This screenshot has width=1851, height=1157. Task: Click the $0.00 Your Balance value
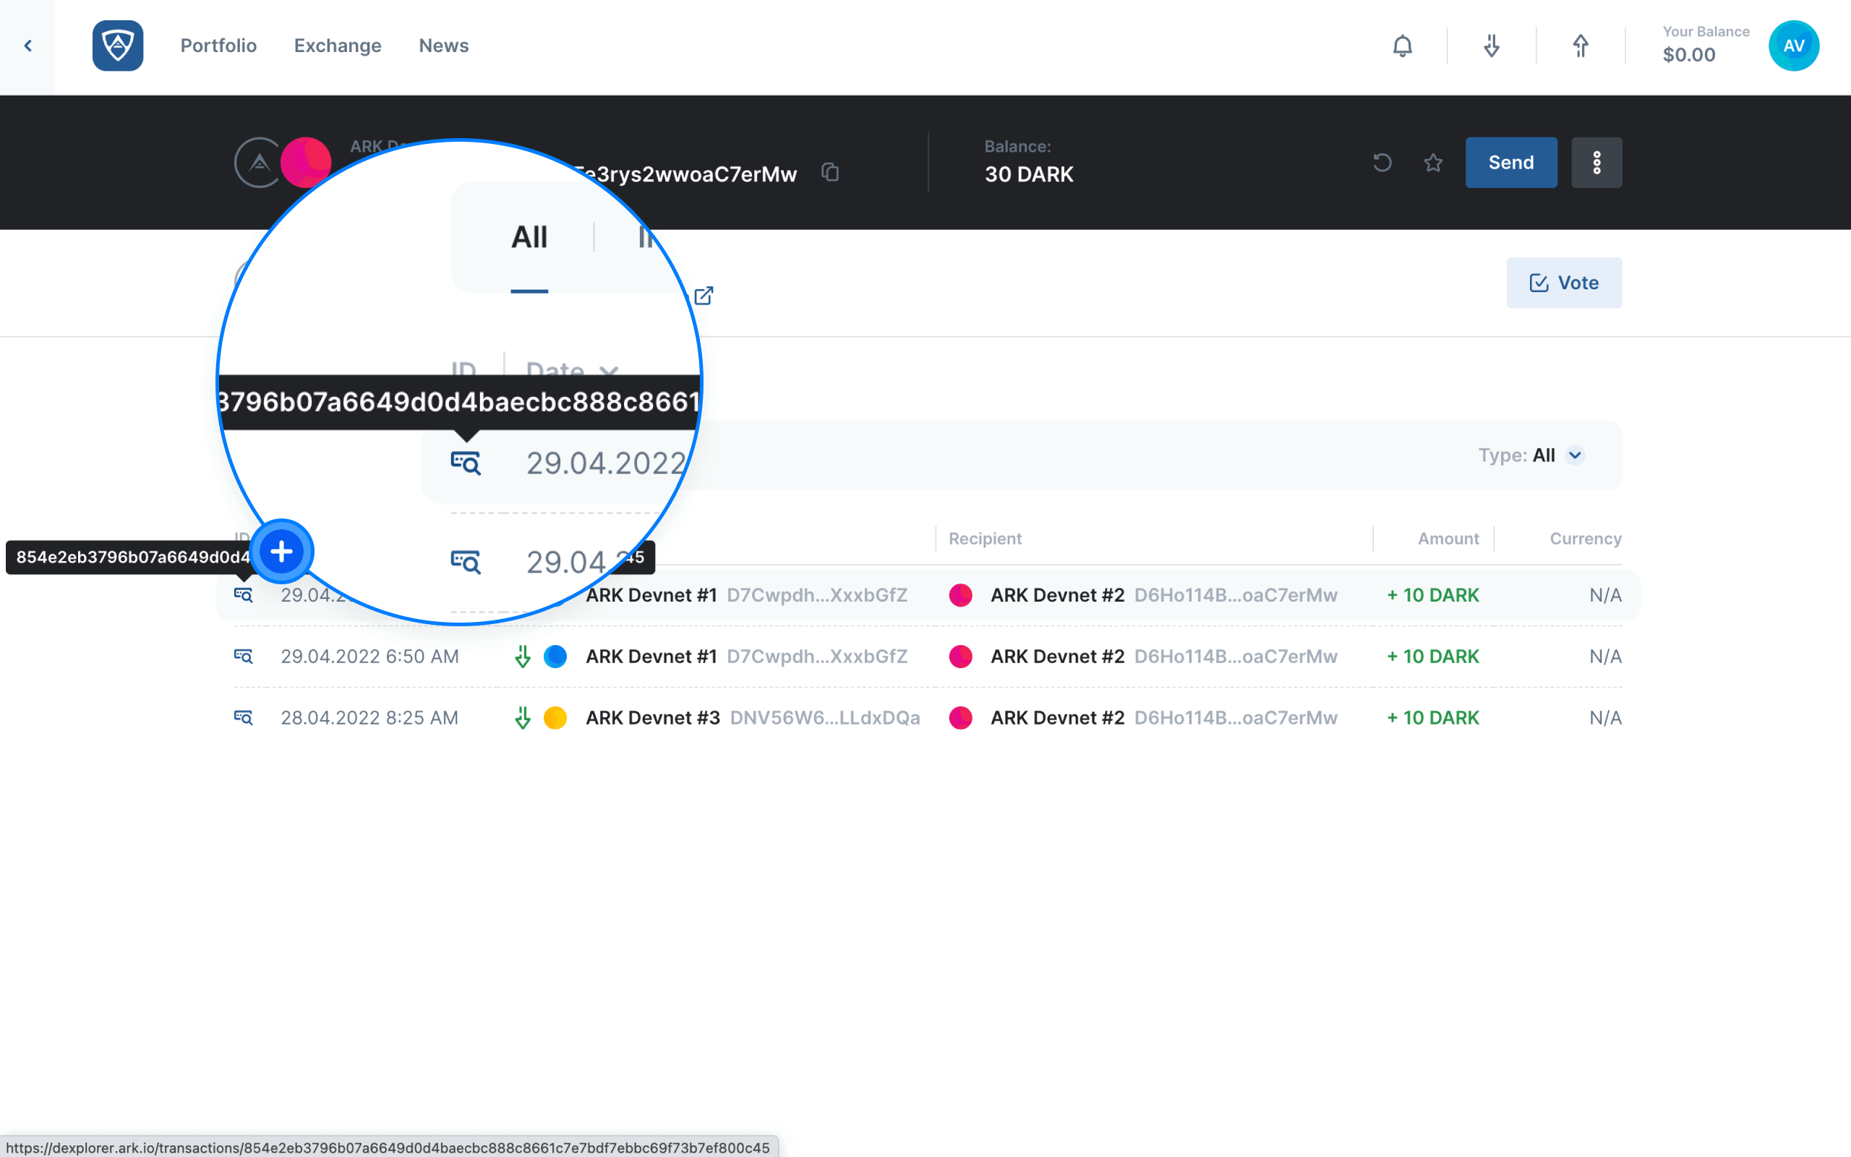(1689, 55)
